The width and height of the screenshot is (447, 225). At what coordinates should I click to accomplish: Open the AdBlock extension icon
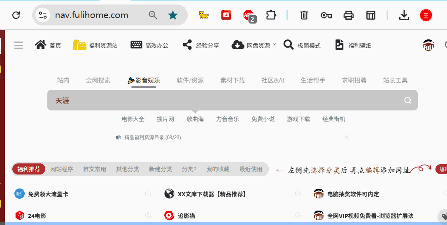pyautogui.click(x=249, y=15)
